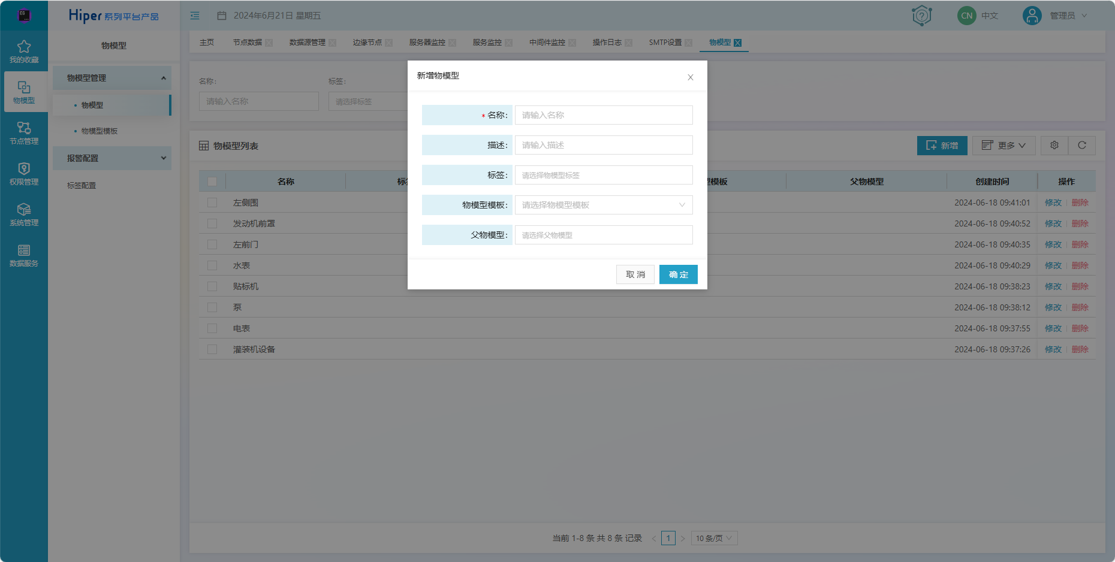
Task: Click 删除 for 水表 row
Action: tap(1080, 265)
